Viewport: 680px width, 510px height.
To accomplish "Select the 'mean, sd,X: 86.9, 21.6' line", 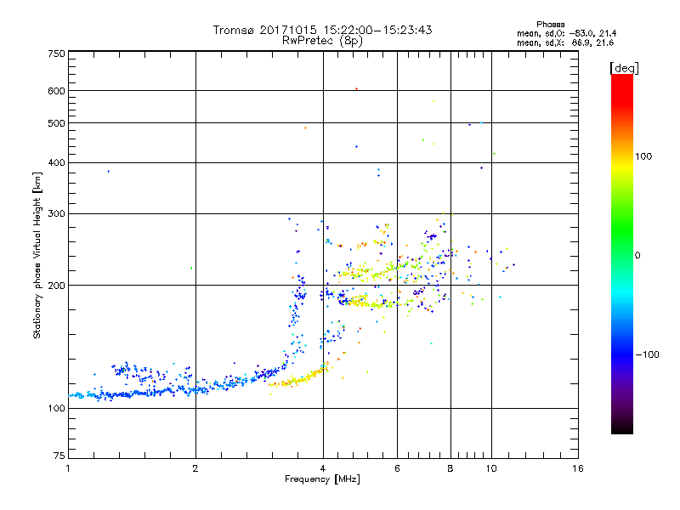I will click(x=565, y=42).
